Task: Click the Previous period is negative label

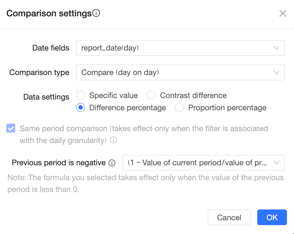Action: tap(59, 163)
